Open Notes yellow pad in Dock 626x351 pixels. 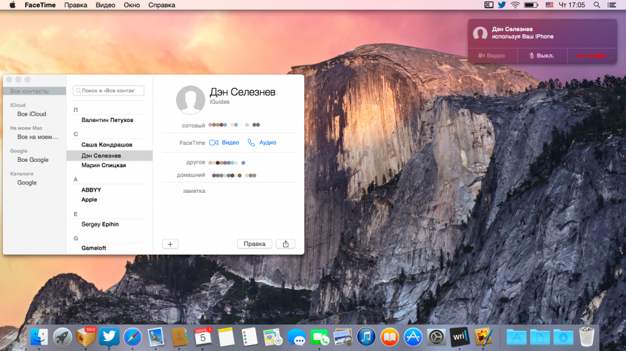click(x=226, y=338)
